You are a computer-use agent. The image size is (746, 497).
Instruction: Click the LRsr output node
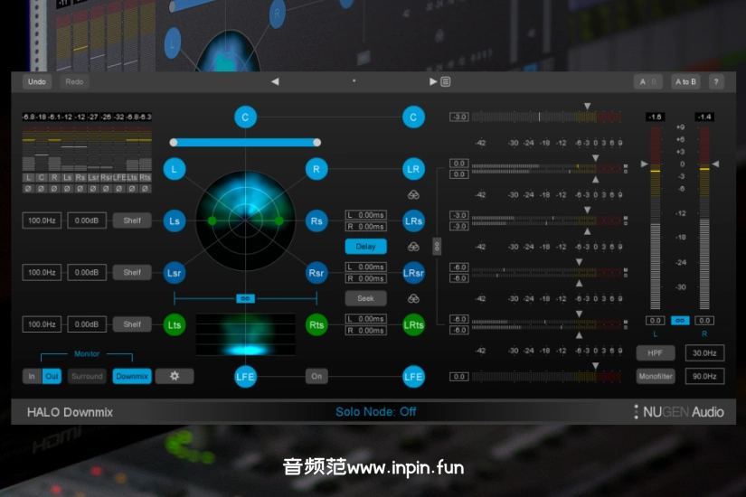pyautogui.click(x=413, y=273)
